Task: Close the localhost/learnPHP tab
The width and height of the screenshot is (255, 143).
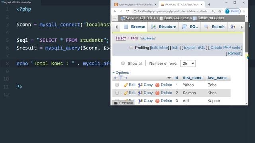Action: pos(155,4)
